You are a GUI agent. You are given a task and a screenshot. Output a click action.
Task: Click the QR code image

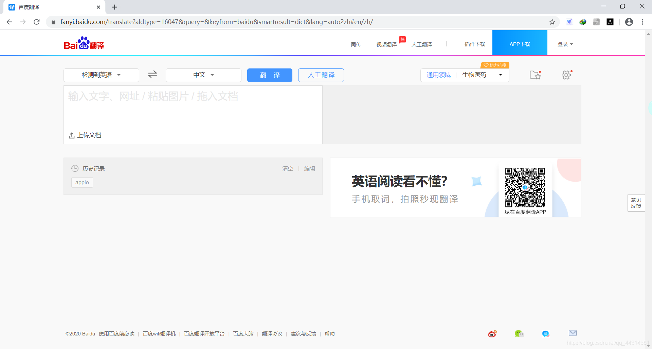tap(525, 187)
